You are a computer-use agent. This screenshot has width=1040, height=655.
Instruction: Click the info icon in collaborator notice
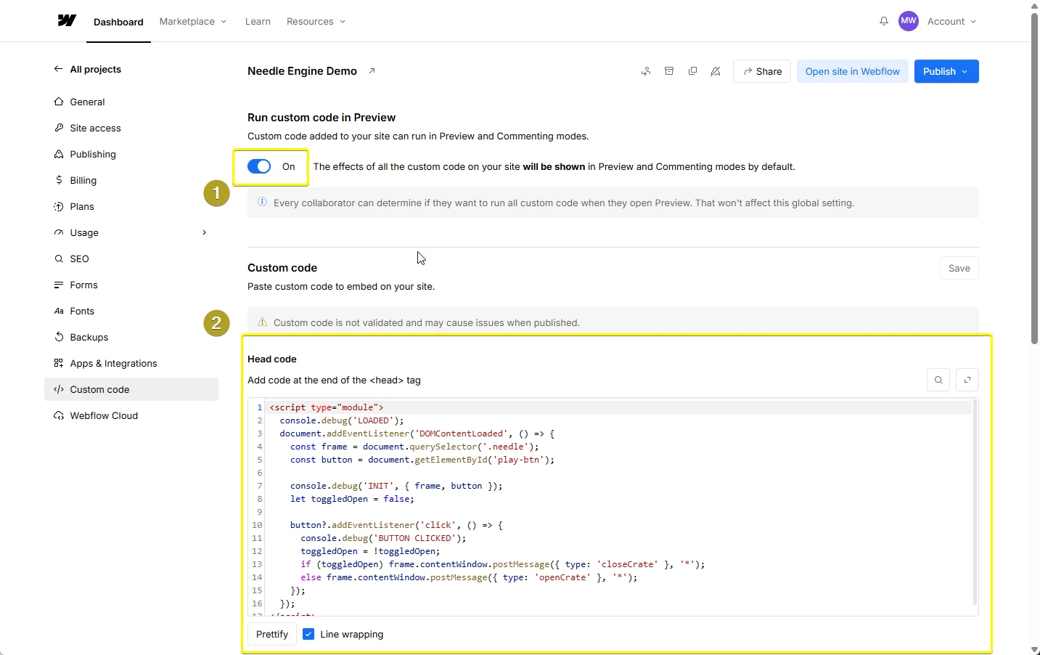point(262,202)
